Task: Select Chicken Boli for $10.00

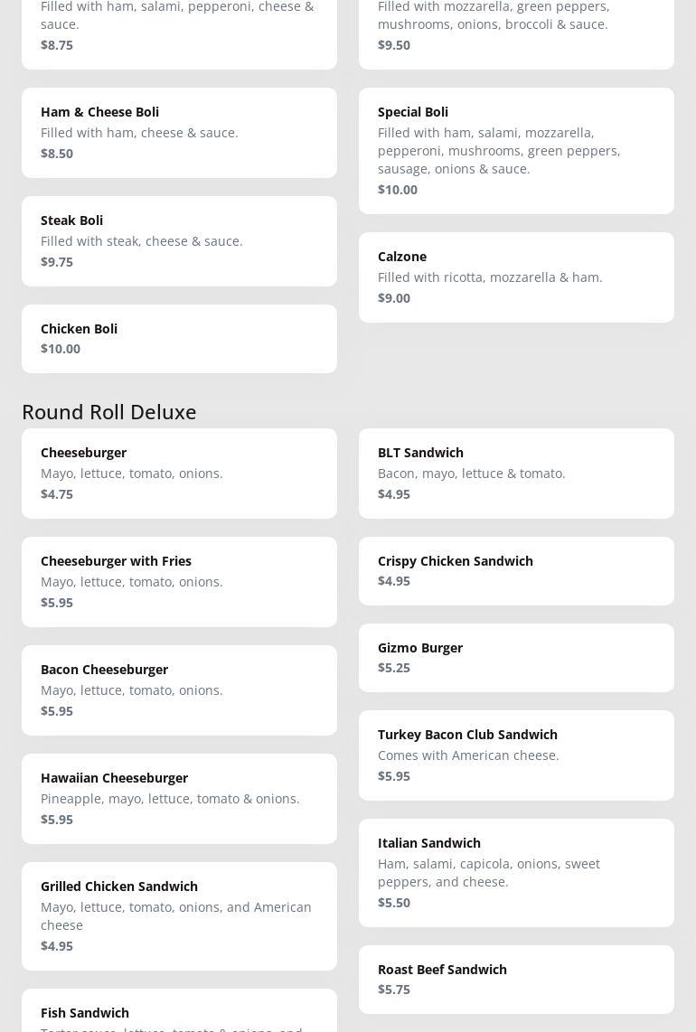Action: click(179, 339)
